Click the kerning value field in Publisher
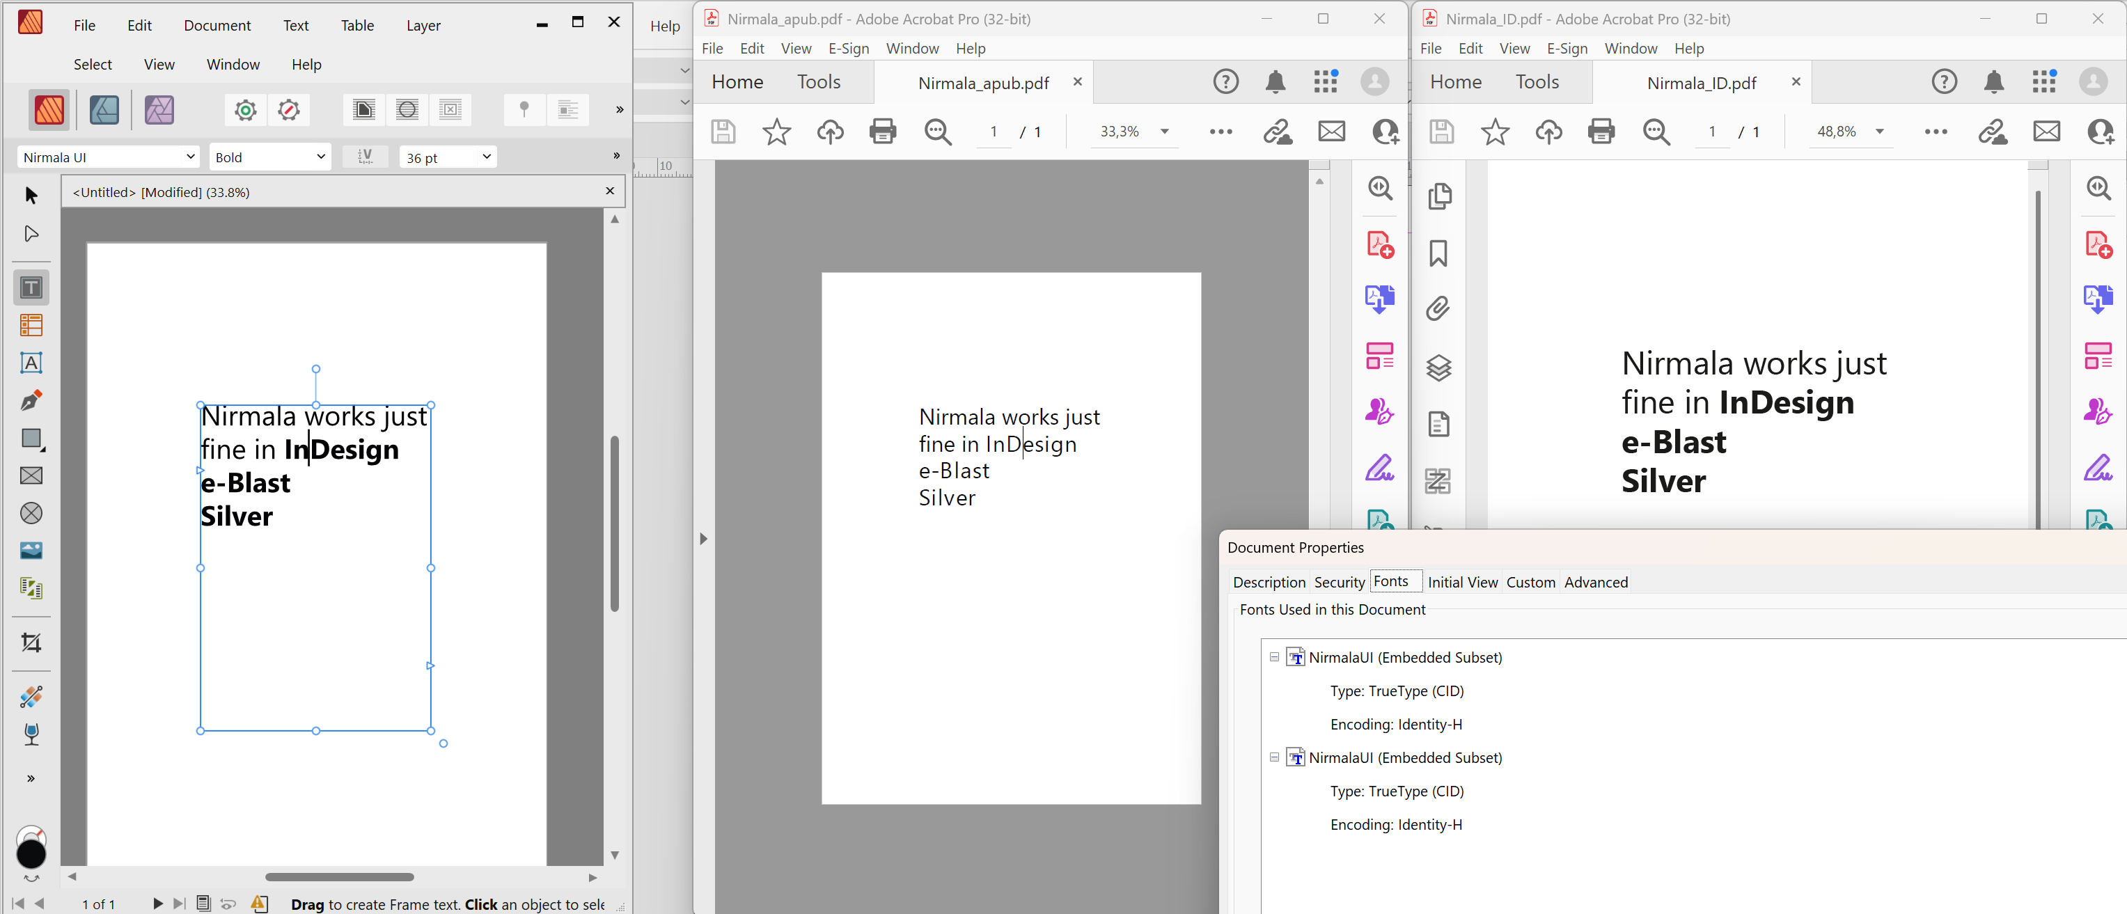This screenshot has width=2127, height=914. (x=365, y=157)
